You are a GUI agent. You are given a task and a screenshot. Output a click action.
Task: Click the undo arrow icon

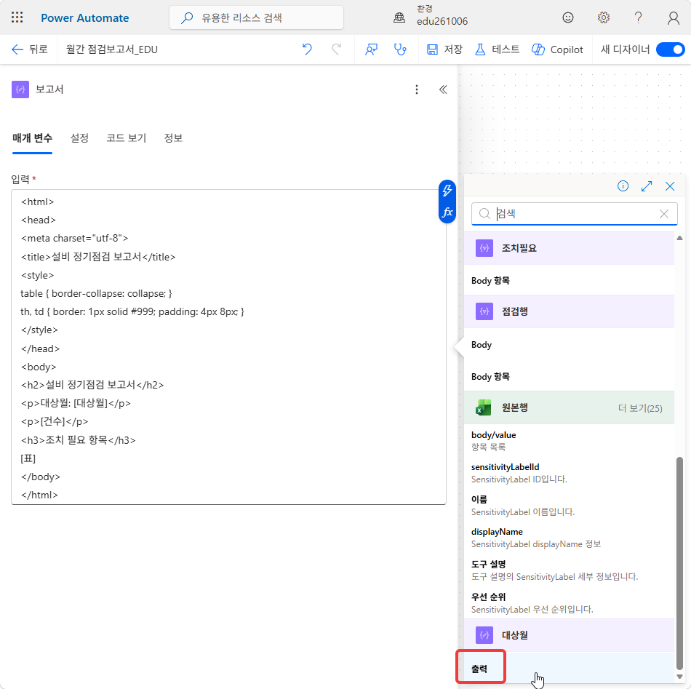coord(307,49)
